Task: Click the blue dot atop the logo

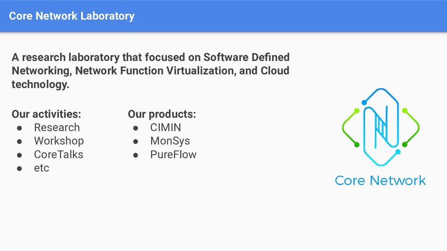Action: point(364,103)
